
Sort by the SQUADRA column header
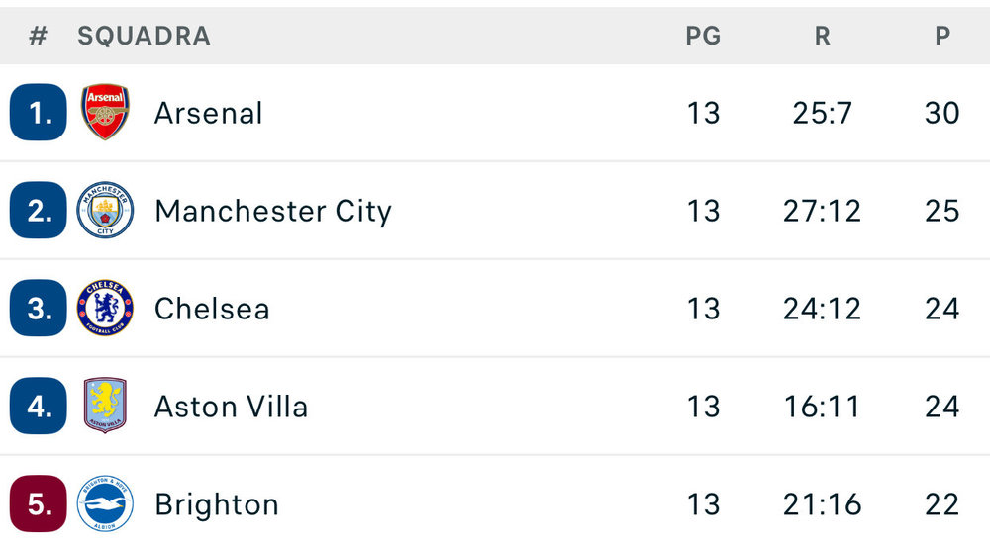point(144,36)
